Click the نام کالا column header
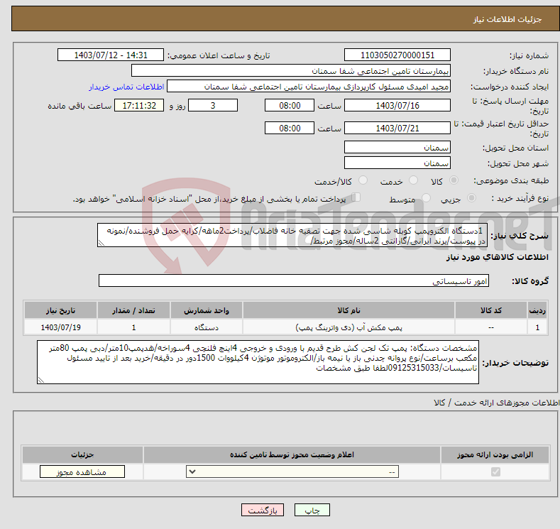The image size is (560, 529). (x=348, y=310)
